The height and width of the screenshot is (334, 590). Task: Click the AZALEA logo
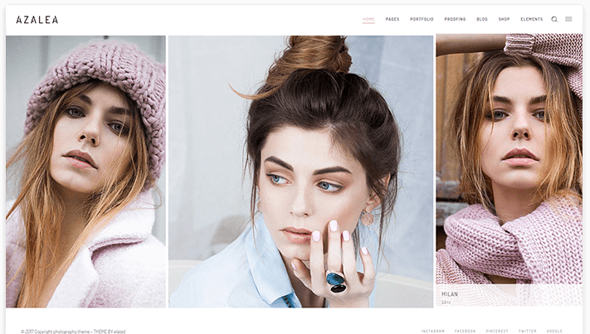pyautogui.click(x=37, y=20)
